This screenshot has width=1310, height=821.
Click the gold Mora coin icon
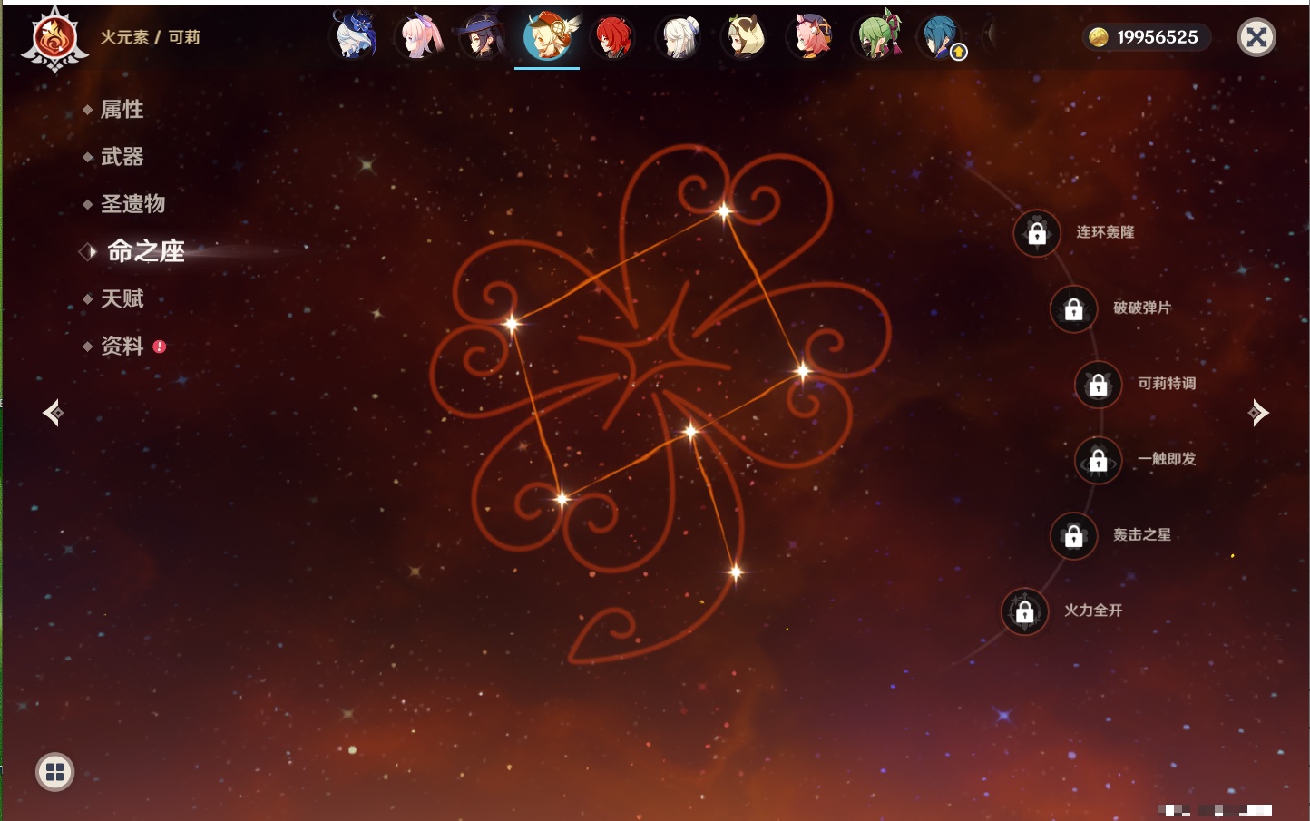click(1099, 37)
